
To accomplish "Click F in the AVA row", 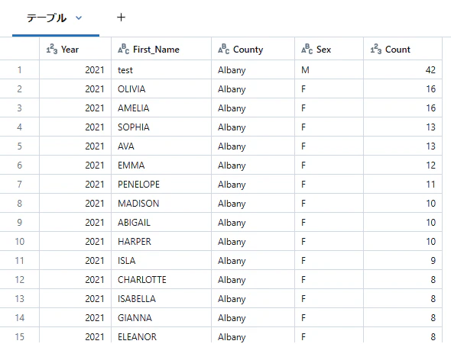I will point(303,146).
